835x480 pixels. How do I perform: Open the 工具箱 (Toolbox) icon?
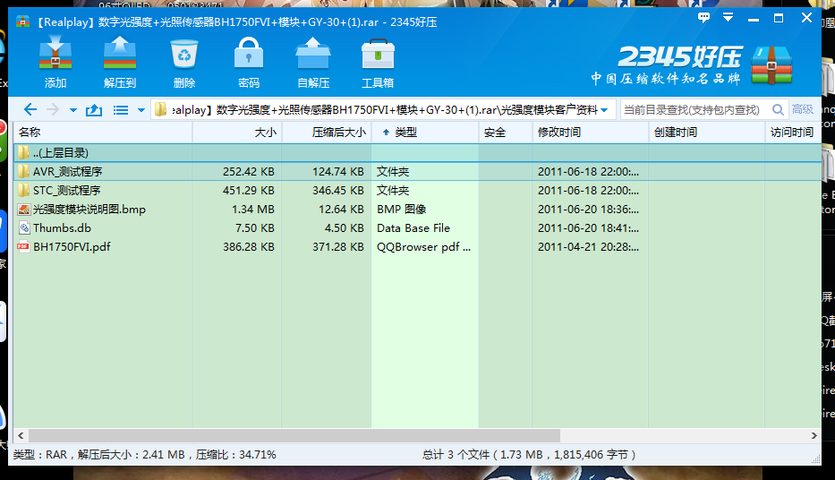[378, 61]
